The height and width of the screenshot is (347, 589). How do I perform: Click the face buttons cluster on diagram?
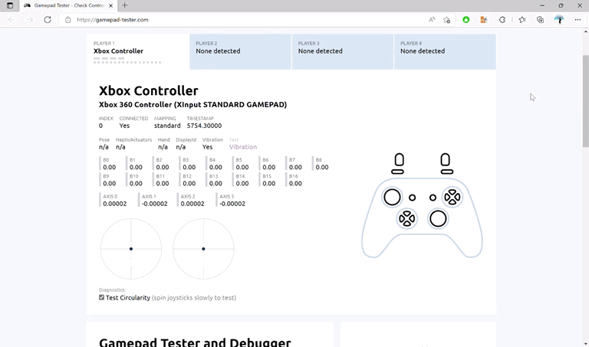point(452,198)
